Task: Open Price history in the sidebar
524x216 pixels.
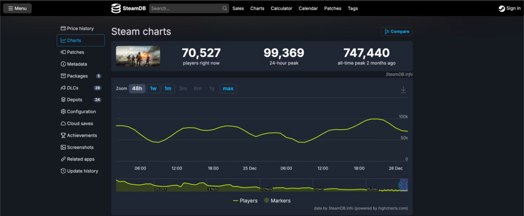Action: point(77,29)
